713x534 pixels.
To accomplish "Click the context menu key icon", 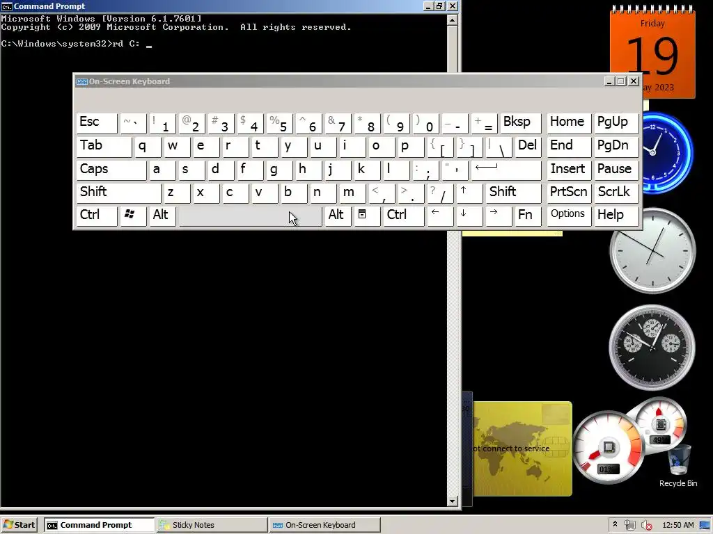I will [367, 216].
